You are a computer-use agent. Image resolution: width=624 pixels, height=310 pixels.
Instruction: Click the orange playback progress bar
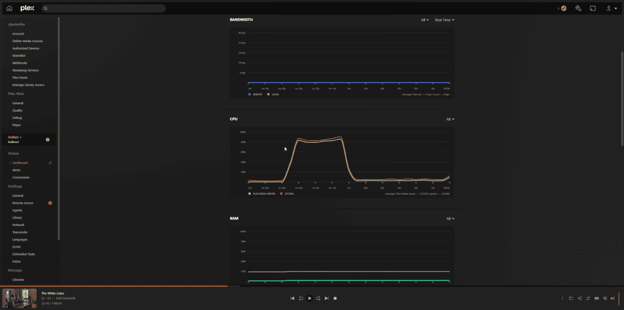pyautogui.click(x=113, y=286)
